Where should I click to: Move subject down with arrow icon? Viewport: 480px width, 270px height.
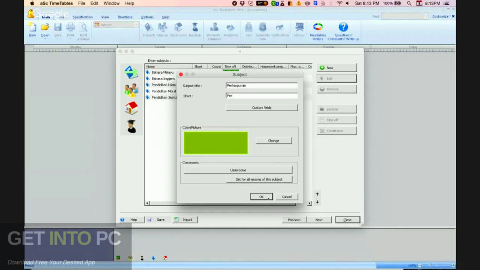(317, 202)
